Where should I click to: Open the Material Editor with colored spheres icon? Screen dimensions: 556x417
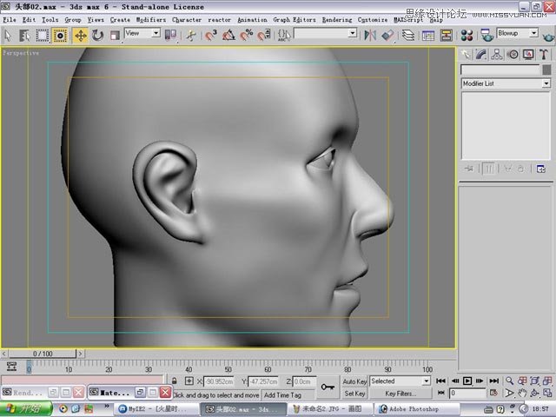click(467, 35)
